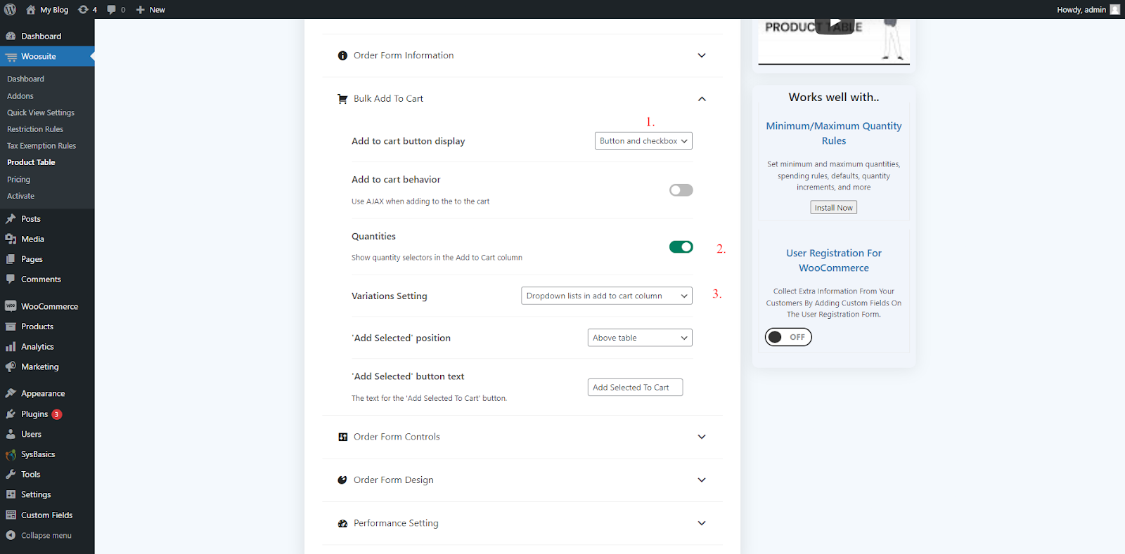
Task: Click the plus New icon in admin bar
Action: pyautogui.click(x=140, y=10)
